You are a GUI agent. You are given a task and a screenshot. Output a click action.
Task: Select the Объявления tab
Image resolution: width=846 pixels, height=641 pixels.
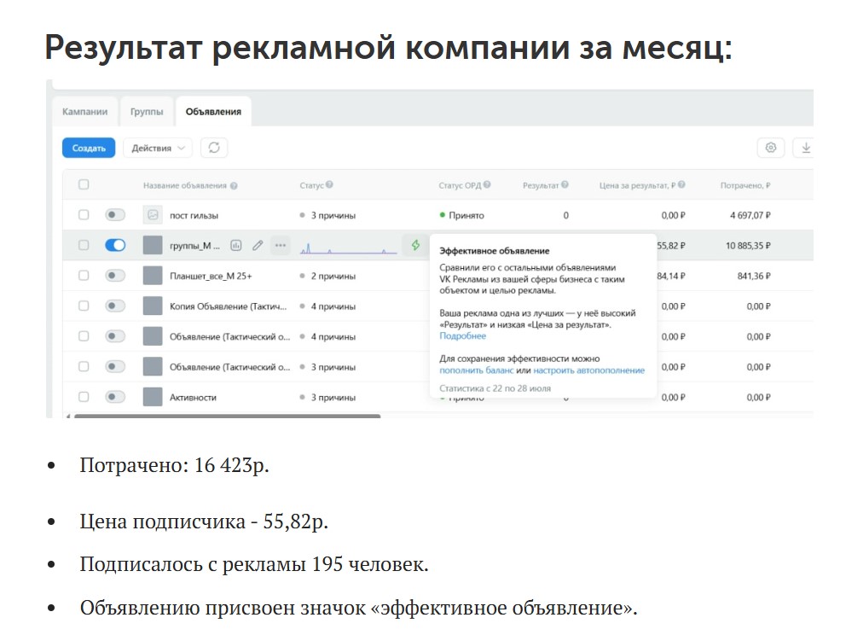[213, 112]
